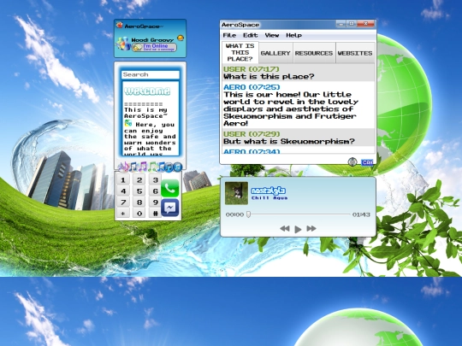The width and height of the screenshot is (462, 346).
Task: Click the 'nostalgia' track title
Action: (x=268, y=191)
